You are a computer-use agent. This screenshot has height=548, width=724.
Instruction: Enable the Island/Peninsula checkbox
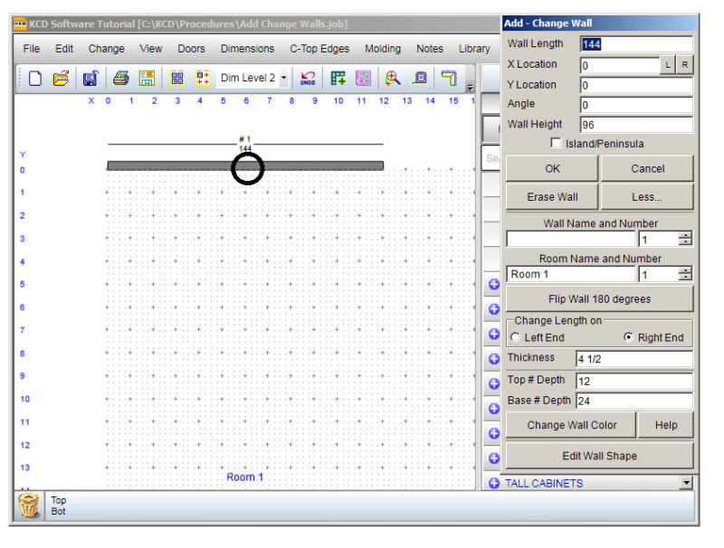coord(556,144)
